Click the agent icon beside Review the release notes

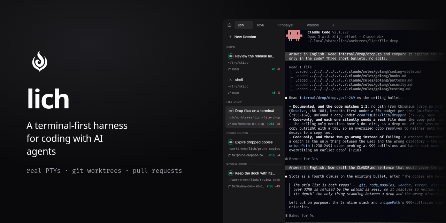(x=231, y=56)
